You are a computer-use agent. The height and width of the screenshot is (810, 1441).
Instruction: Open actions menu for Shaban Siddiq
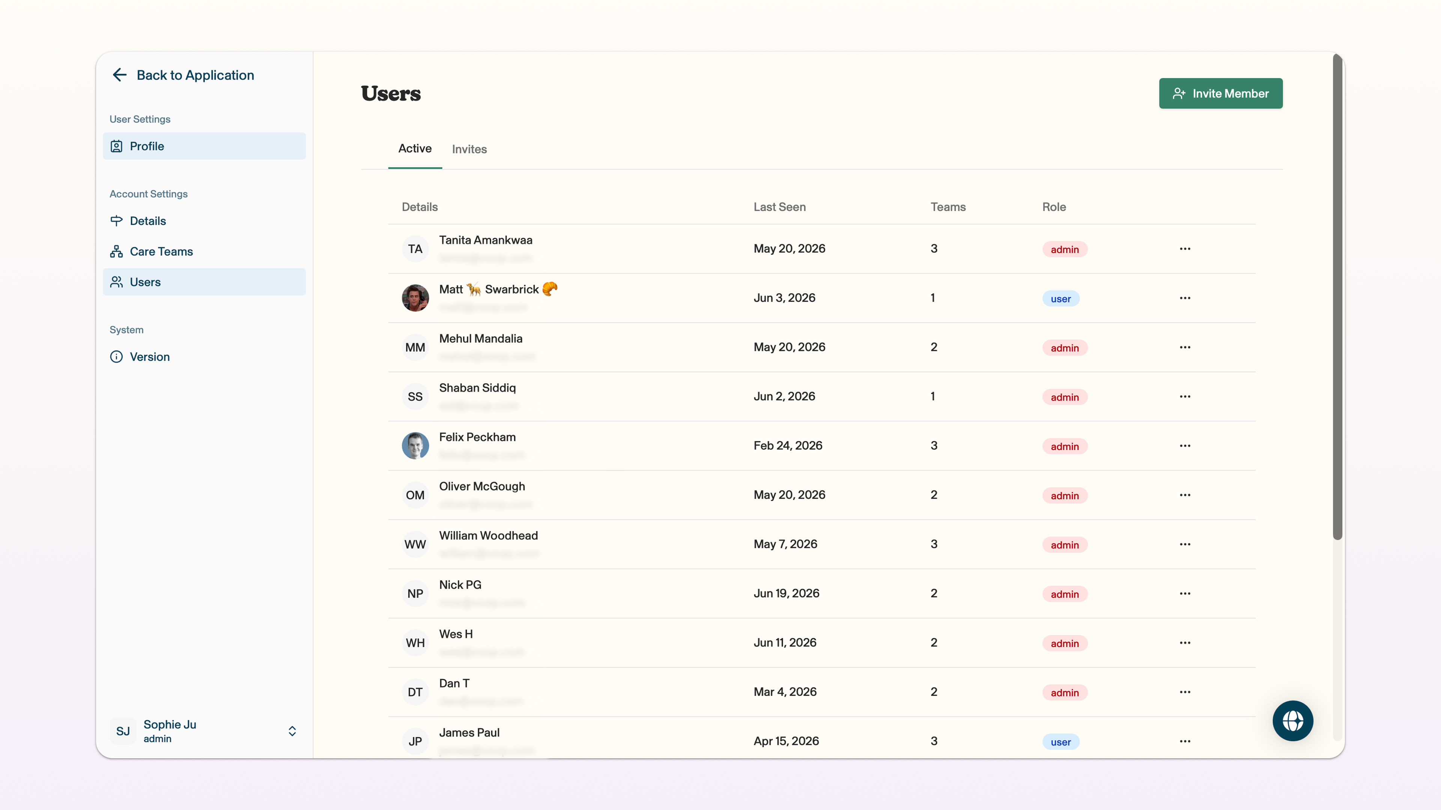click(1185, 396)
